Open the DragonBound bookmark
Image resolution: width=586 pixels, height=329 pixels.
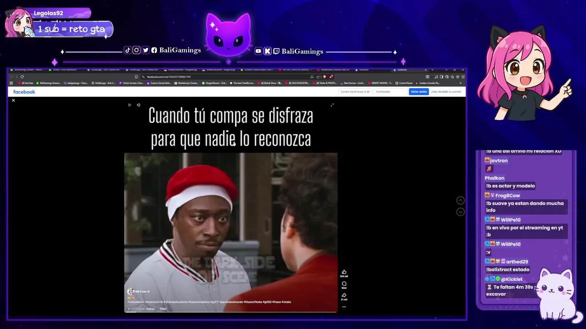[214, 83]
